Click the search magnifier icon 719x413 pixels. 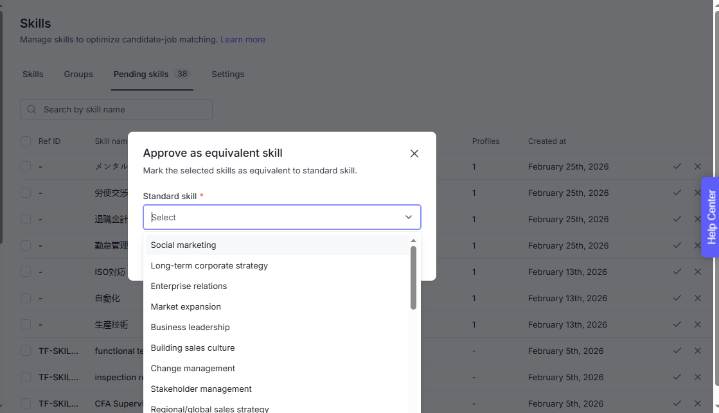point(32,110)
